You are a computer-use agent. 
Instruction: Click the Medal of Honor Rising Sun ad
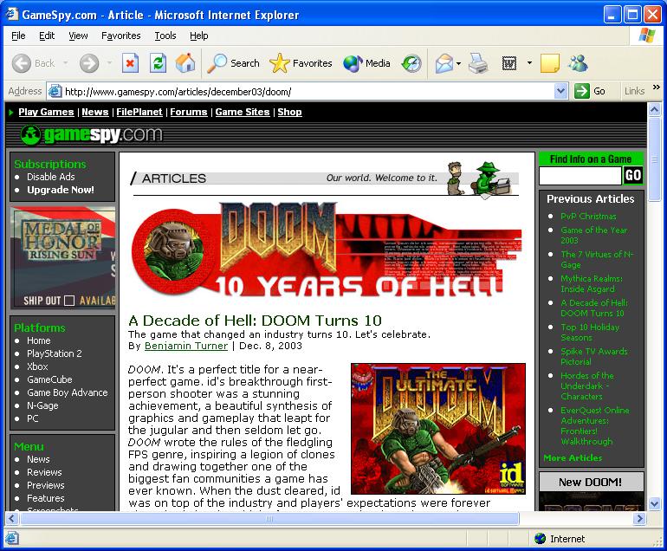pyautogui.click(x=63, y=257)
